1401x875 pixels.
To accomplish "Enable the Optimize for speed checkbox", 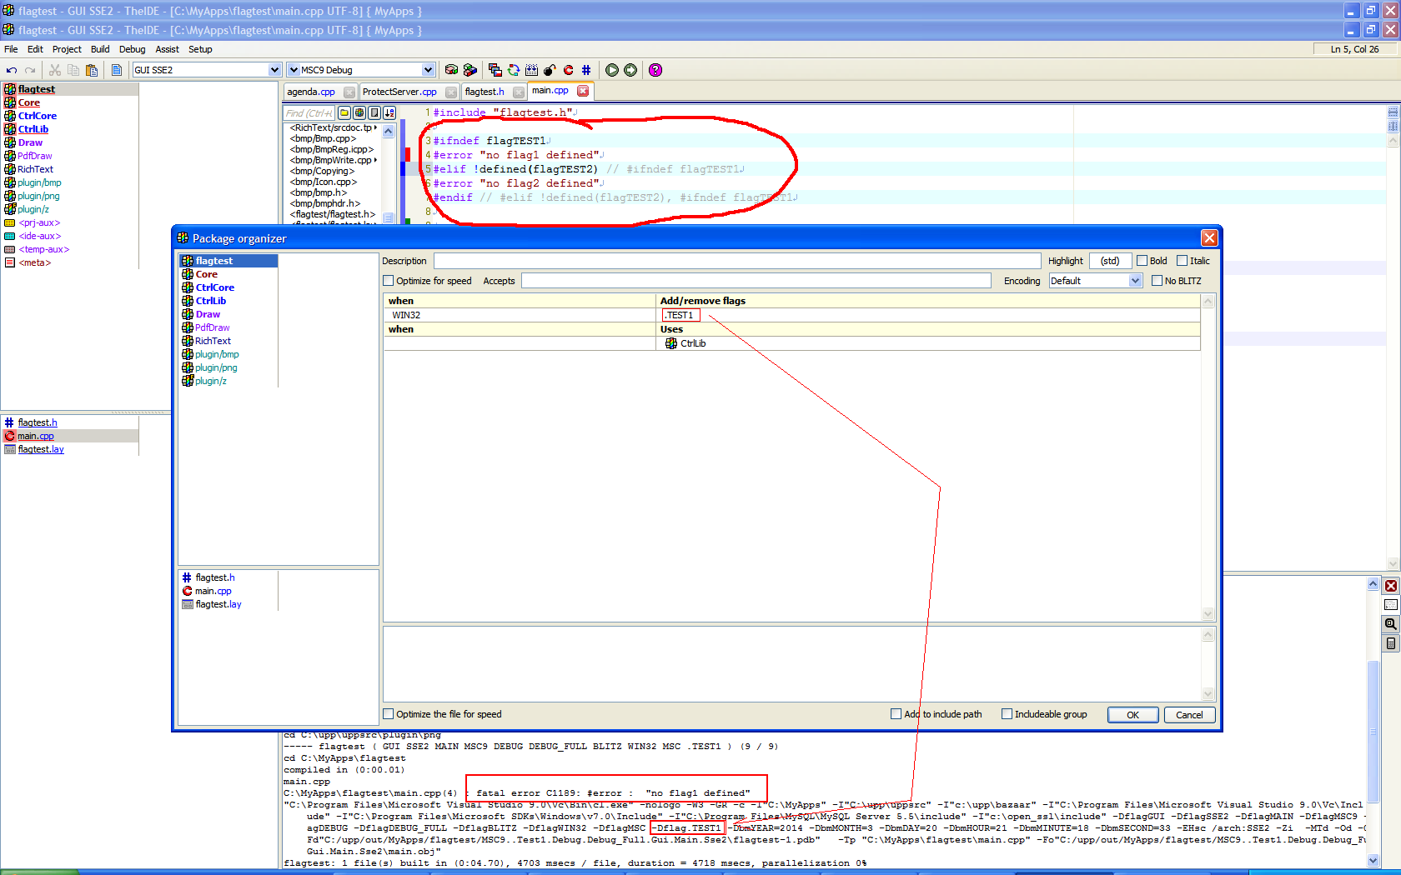I will (x=389, y=281).
